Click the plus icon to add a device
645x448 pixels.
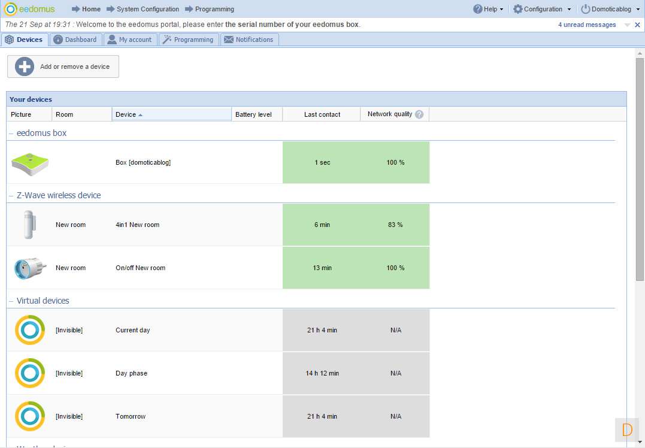pyautogui.click(x=25, y=66)
